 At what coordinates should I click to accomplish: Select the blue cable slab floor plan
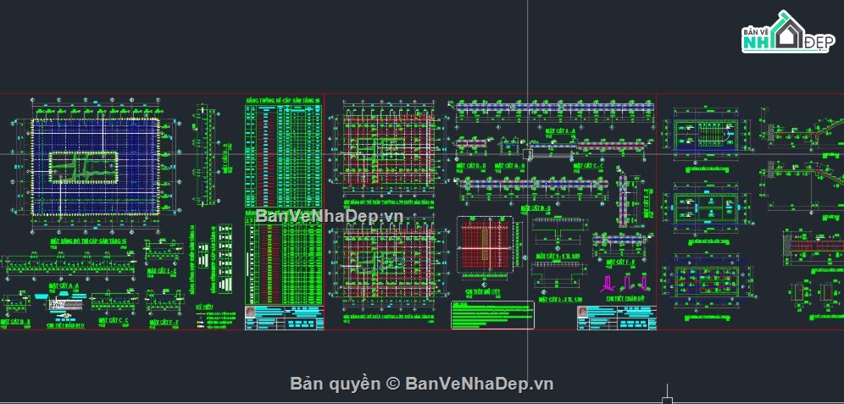tap(96, 167)
